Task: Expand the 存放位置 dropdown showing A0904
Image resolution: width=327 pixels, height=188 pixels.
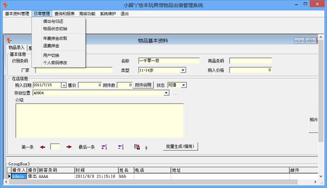Action: tap(166, 93)
